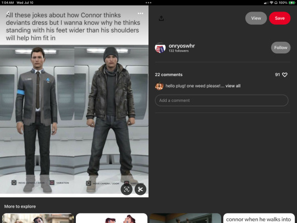297x223 pixels.
Task: Open the three-dot options on the pin image
Action: [x=140, y=13]
